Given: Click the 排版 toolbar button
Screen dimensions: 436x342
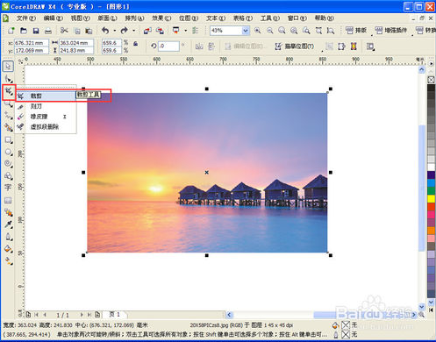Looking at the screenshot, I should click(356, 30).
